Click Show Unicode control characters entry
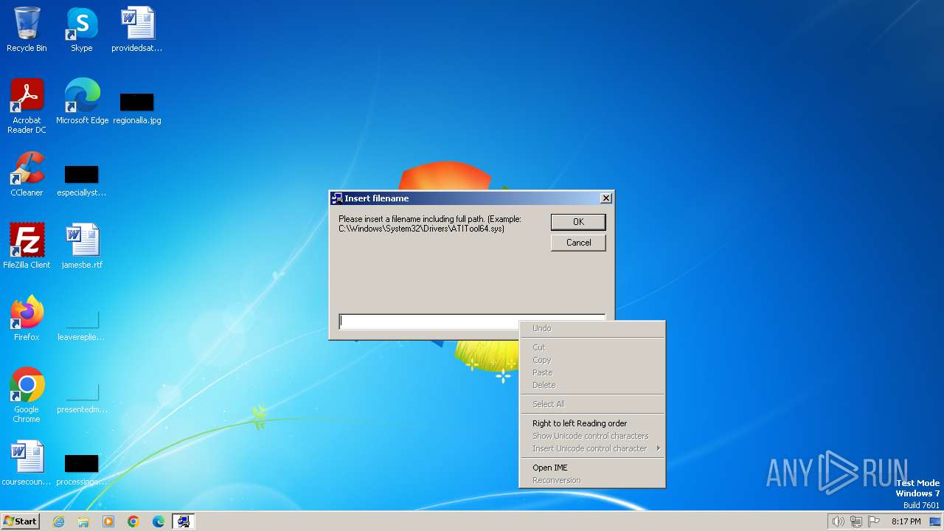The height and width of the screenshot is (531, 944). pos(591,436)
